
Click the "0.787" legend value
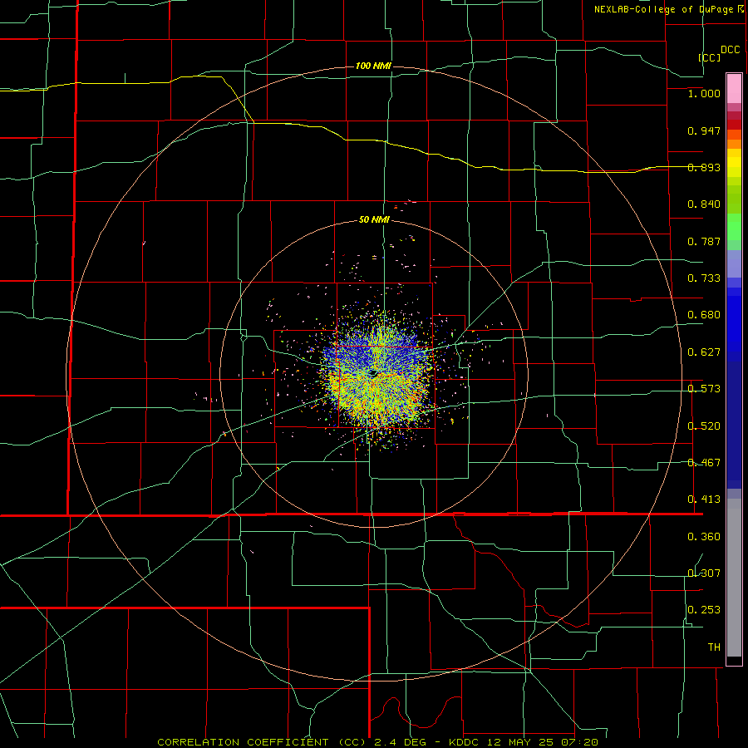pyautogui.click(x=704, y=241)
